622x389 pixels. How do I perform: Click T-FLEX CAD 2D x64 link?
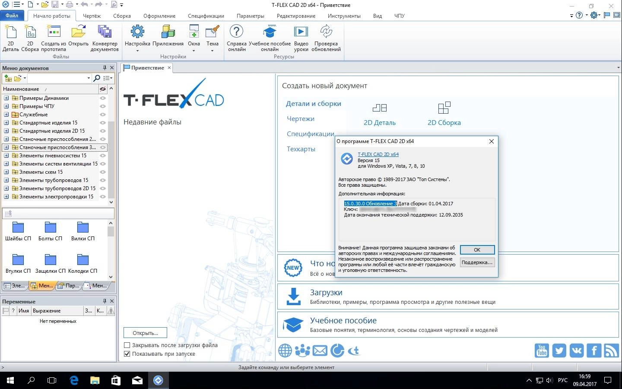tap(378, 154)
